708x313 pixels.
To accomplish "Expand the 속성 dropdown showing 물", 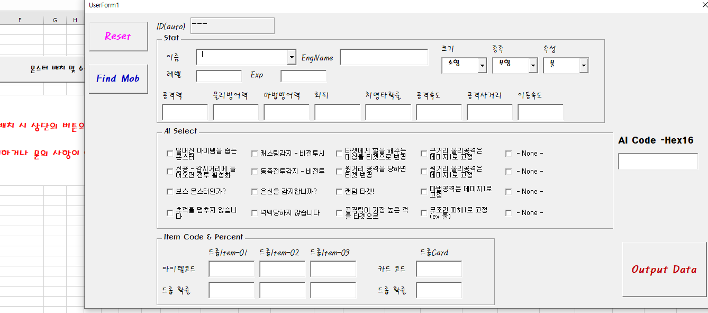I will (x=584, y=66).
